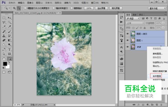168x107 pixels.
Task: Select the History Brush tool
Action: coord(10,36)
